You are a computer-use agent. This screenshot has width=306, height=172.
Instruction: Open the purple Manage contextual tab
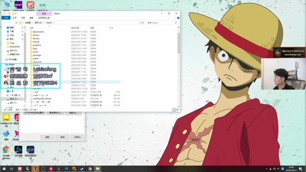pyautogui.click(x=44, y=14)
